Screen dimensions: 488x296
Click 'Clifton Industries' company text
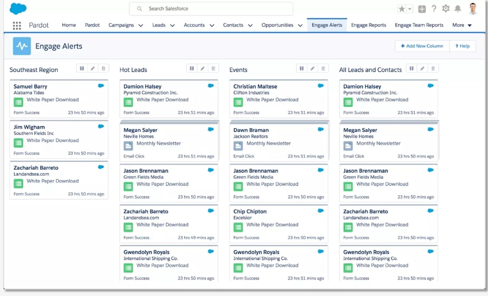251,93
